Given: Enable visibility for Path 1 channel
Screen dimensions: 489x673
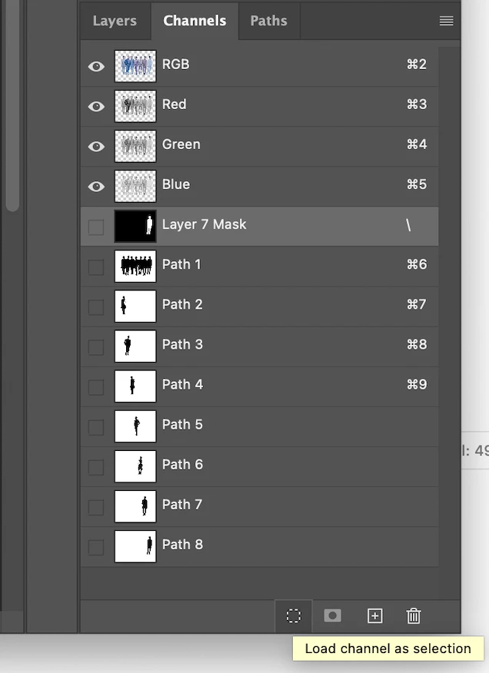Looking at the screenshot, I should 96,267.
